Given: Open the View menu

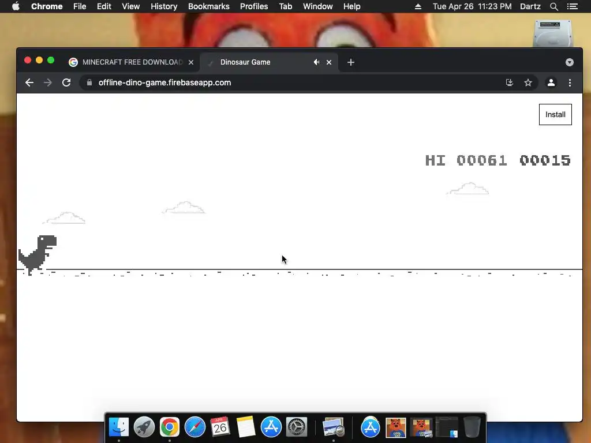Looking at the screenshot, I should 131,6.
